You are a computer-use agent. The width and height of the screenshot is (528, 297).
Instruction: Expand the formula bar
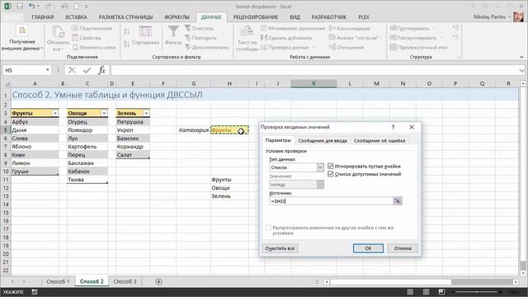[521, 70]
